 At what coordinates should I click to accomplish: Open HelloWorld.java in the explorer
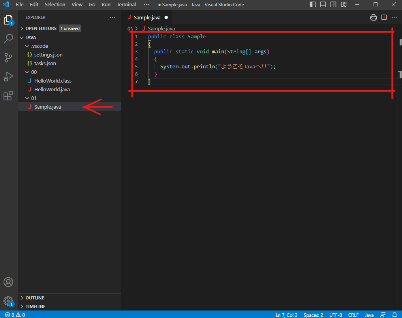click(52, 89)
